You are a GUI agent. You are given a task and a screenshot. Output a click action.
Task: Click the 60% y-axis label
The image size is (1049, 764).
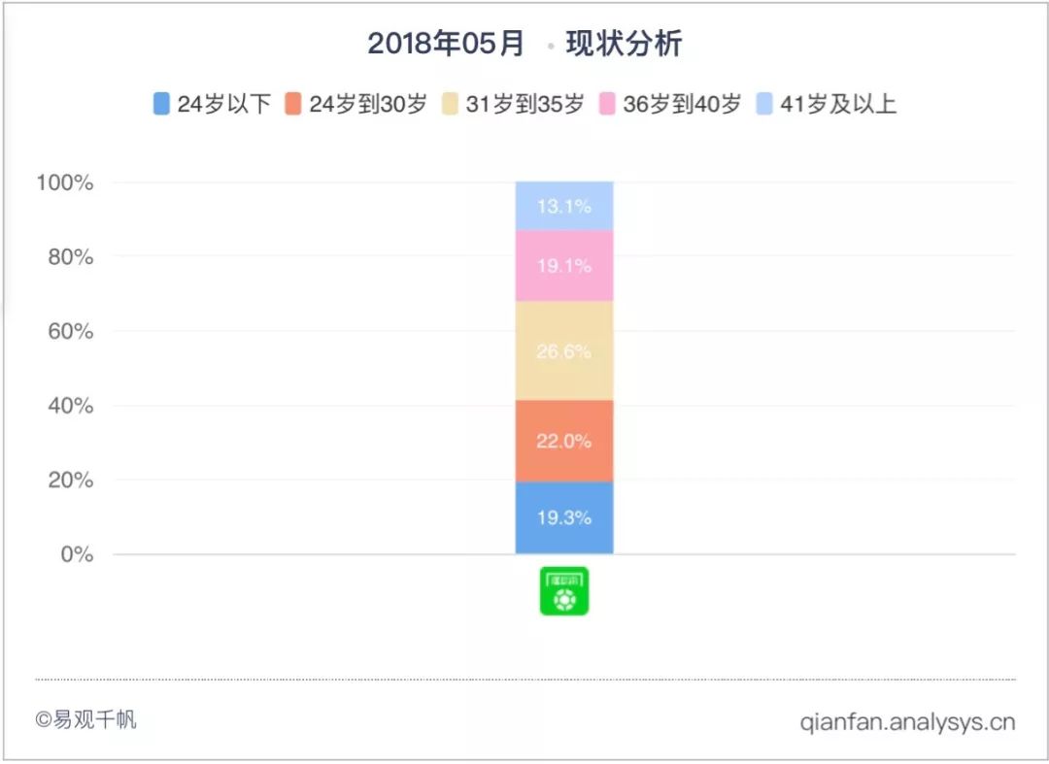pos(70,332)
